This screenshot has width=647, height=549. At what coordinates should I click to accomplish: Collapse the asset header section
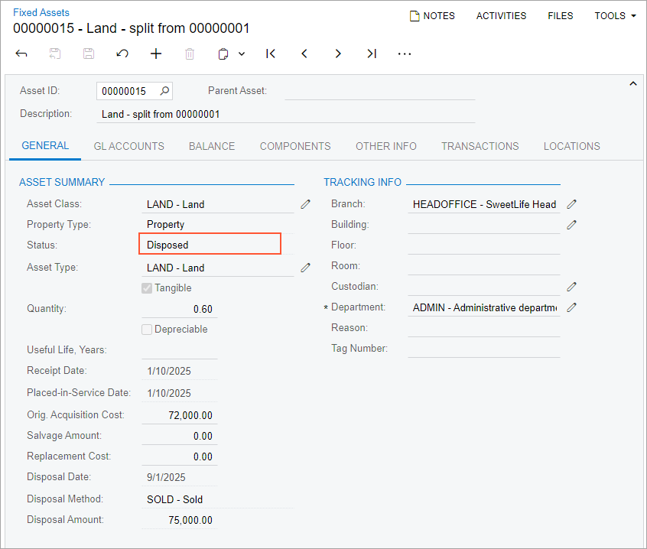(x=632, y=84)
